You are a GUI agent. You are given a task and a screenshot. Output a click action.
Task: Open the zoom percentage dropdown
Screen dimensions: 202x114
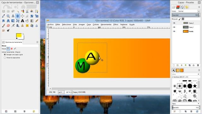72,92
